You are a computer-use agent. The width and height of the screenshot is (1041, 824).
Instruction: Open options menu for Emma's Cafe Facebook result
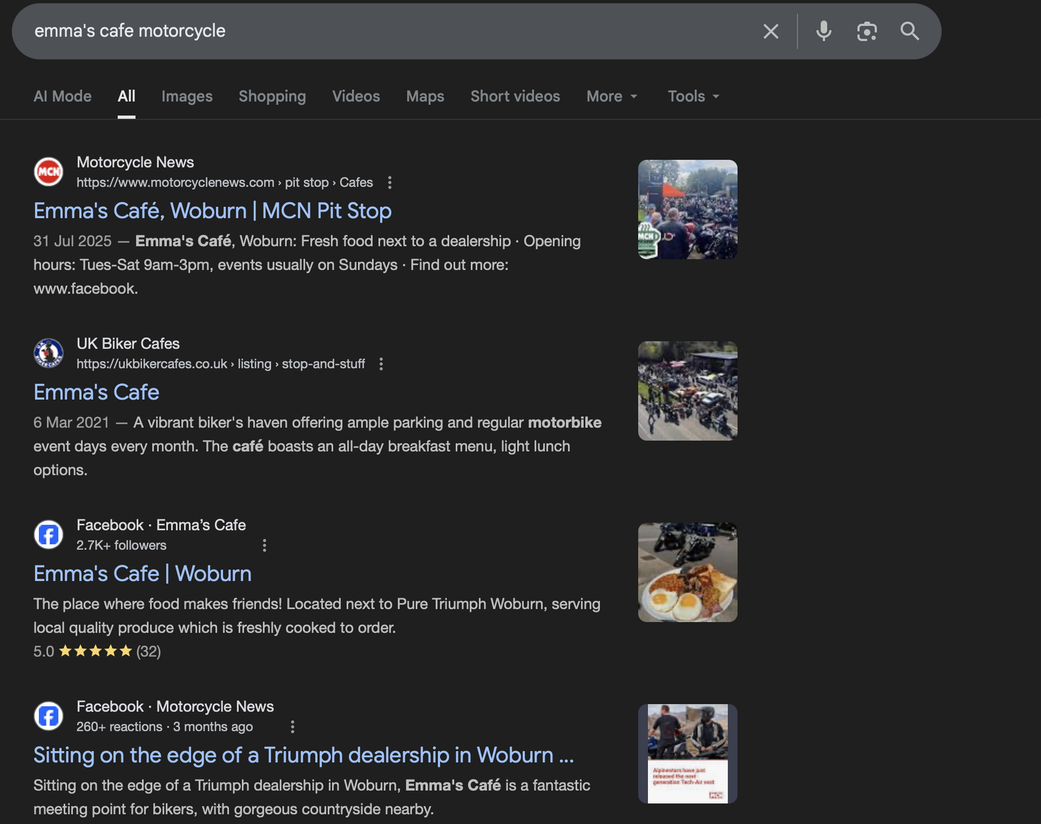[264, 545]
